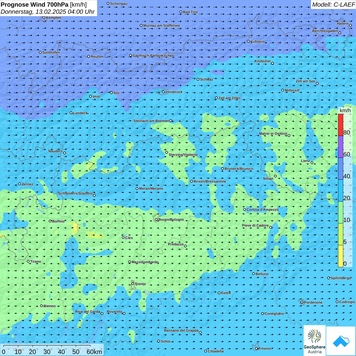Click the 'Nauders' label
356x356 pixels.
click(55, 151)
